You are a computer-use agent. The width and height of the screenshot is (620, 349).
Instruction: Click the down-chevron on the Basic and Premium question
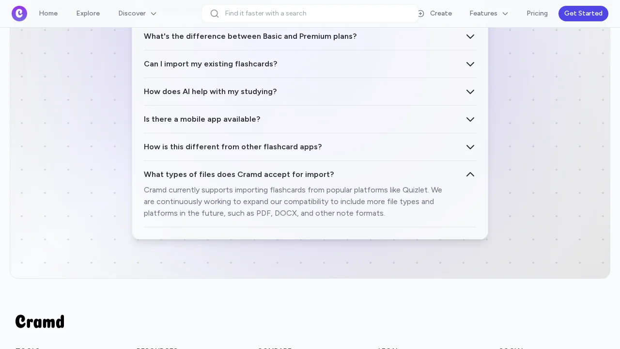point(470,36)
